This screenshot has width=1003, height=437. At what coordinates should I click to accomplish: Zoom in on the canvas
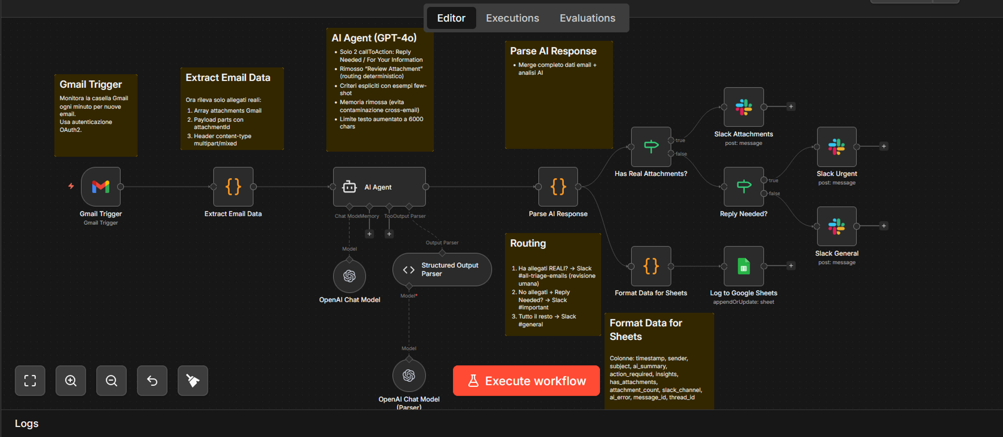[x=71, y=381]
